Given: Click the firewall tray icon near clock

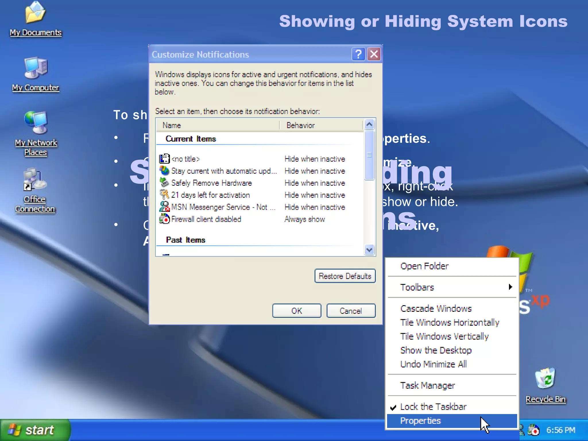Looking at the screenshot, I should point(533,430).
